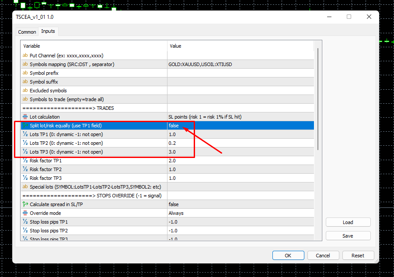394x277 pixels.
Task: Open Override mode value Always dropdown
Action: tap(241, 213)
